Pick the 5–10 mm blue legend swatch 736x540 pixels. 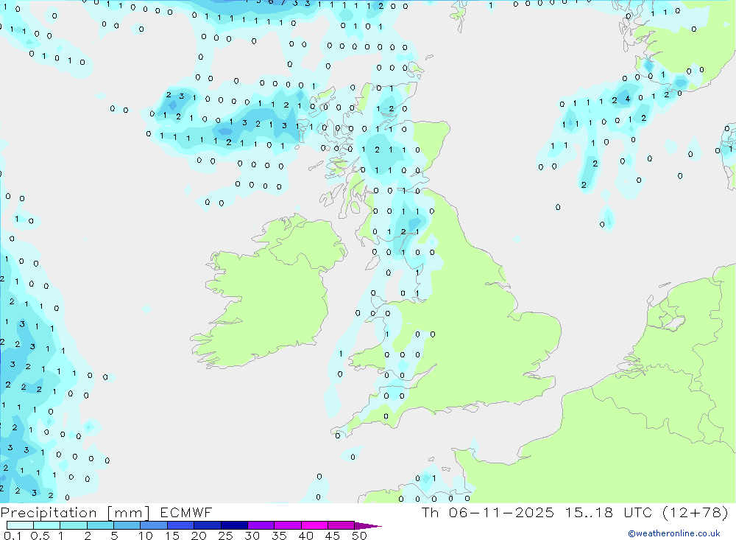127,525
